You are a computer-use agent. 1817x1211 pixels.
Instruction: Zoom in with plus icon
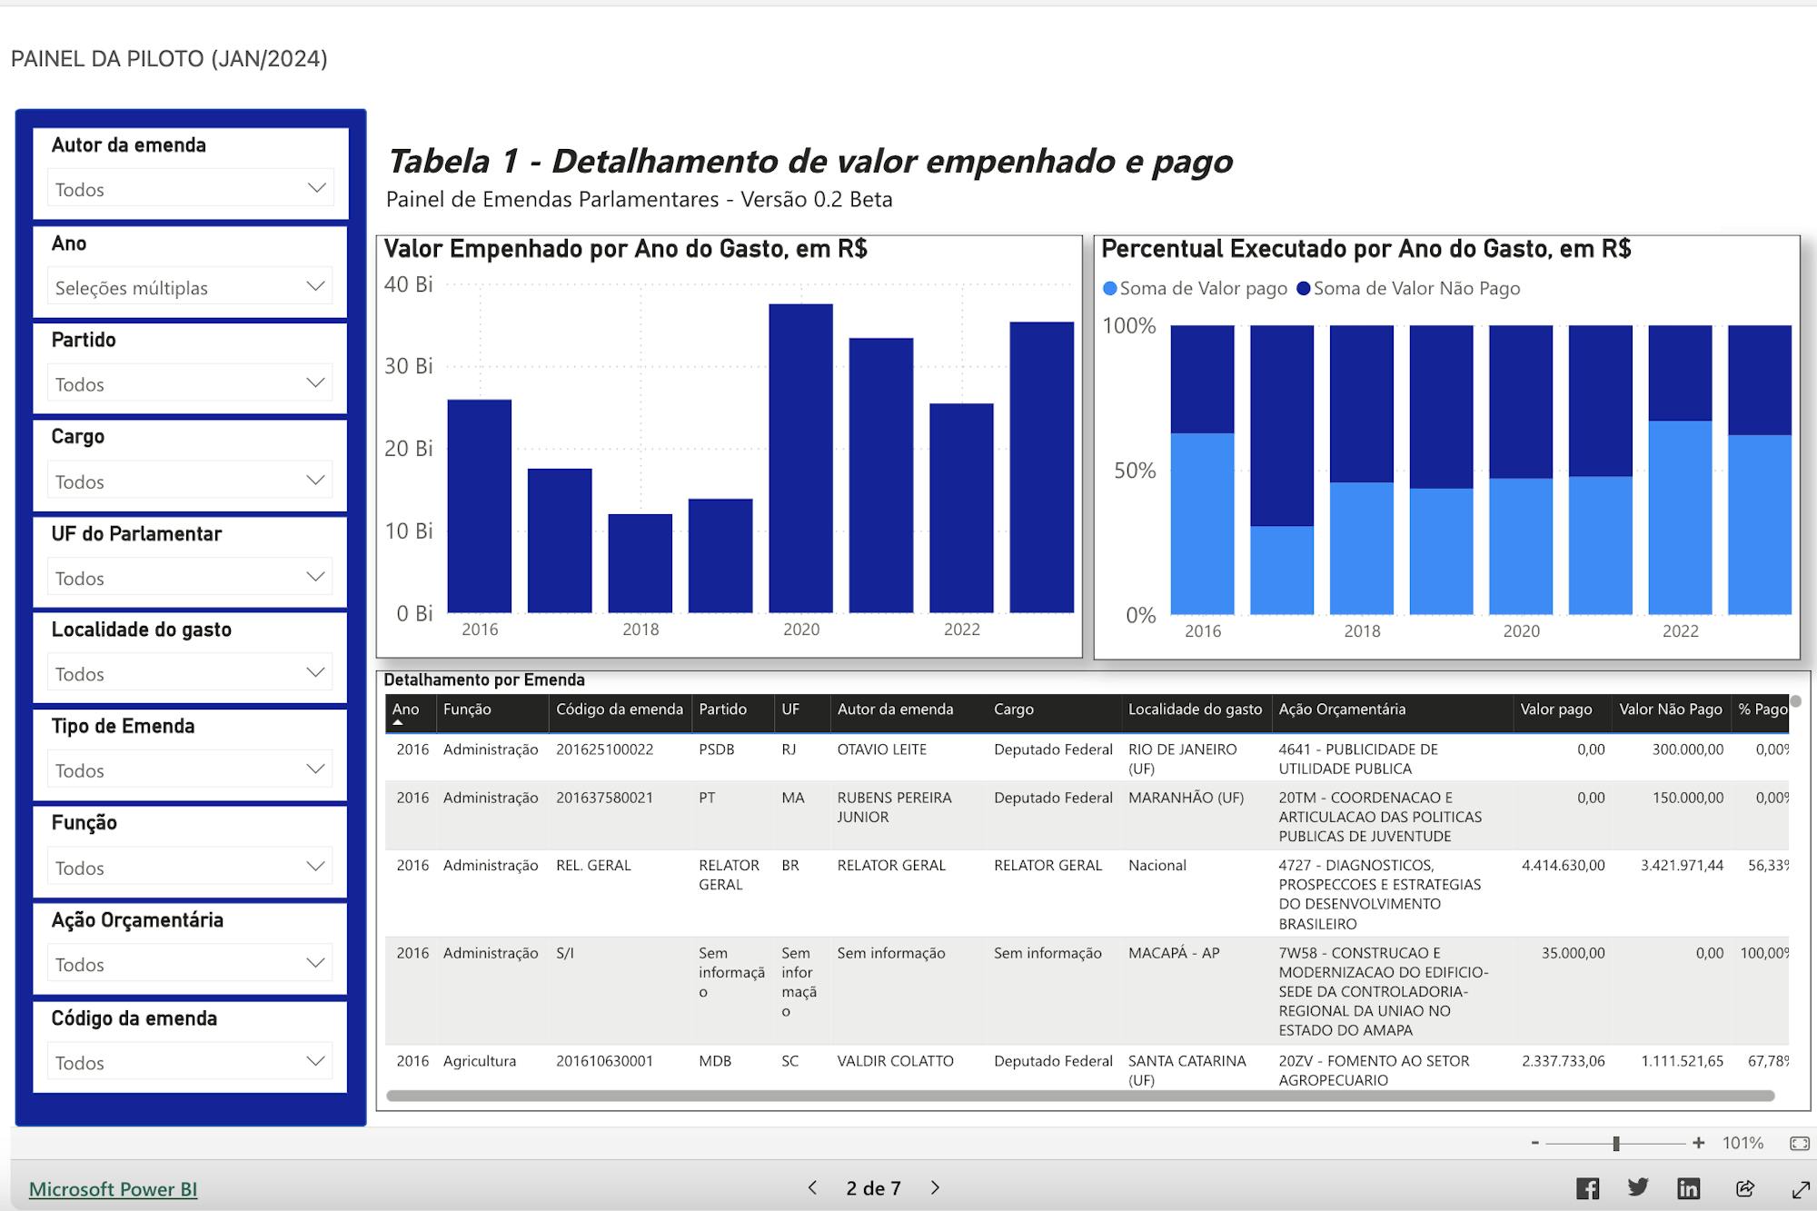click(1698, 1143)
